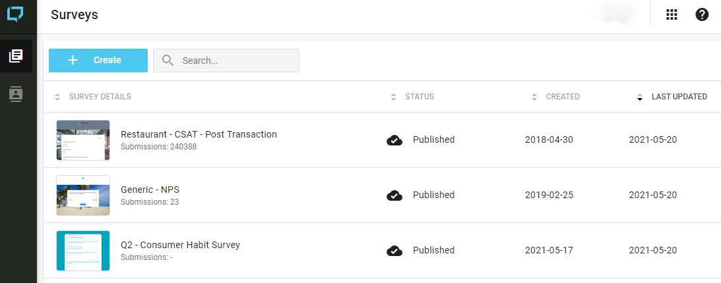The height and width of the screenshot is (283, 721).
Task: Open the Q2 - Consumer Habit Survey
Action: [180, 245]
